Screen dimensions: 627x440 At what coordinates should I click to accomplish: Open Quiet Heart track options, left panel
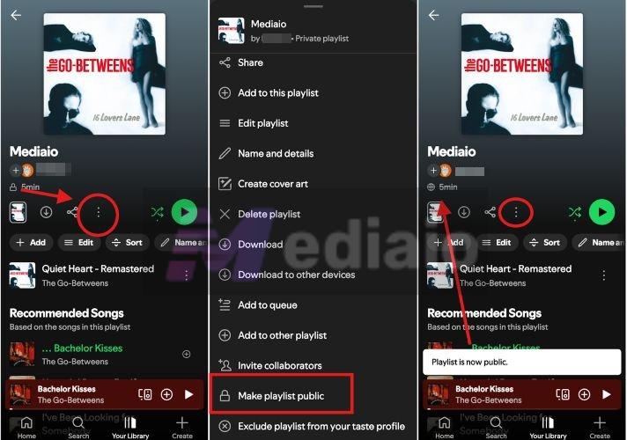pos(187,275)
